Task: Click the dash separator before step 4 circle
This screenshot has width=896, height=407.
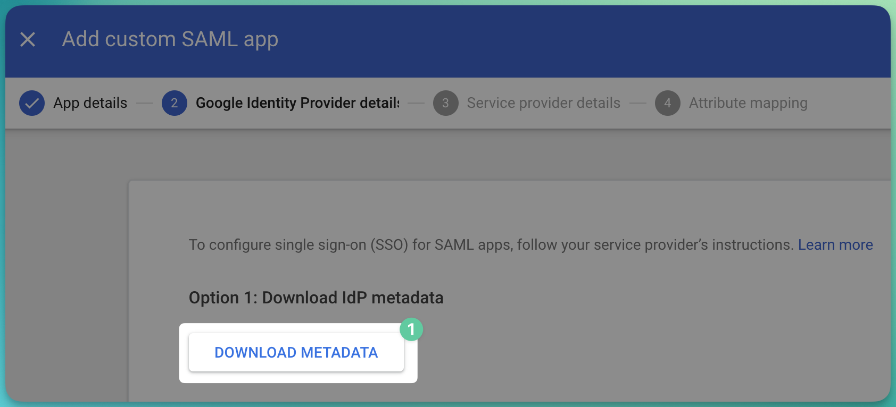Action: (x=638, y=103)
